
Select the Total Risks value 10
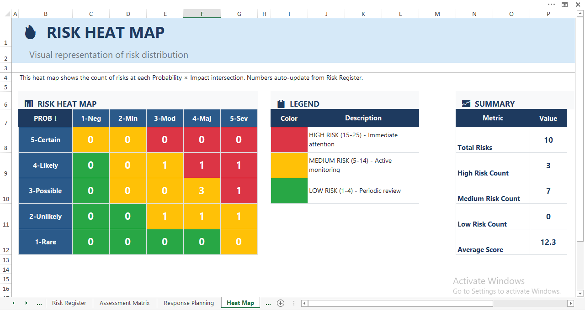[548, 140]
